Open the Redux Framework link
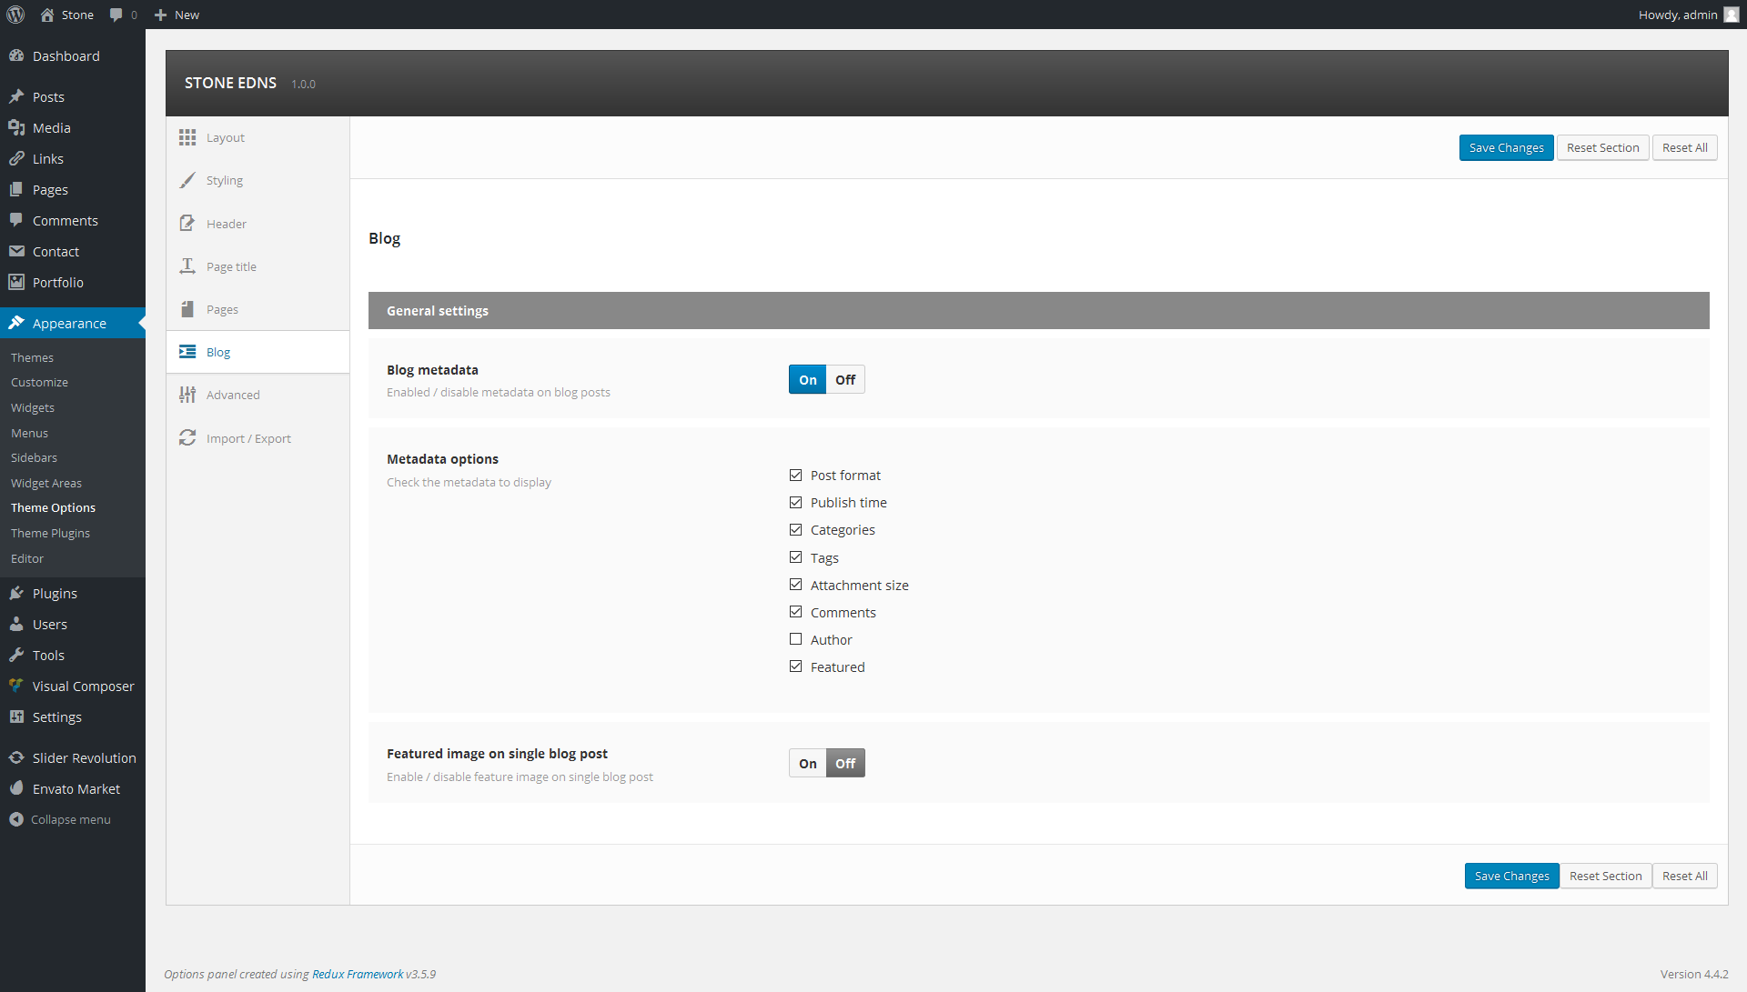The height and width of the screenshot is (992, 1747). coord(358,974)
